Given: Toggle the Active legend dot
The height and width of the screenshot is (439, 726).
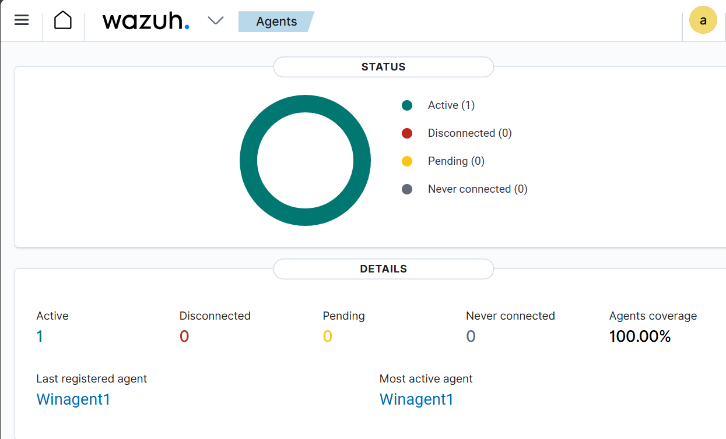Looking at the screenshot, I should (407, 105).
